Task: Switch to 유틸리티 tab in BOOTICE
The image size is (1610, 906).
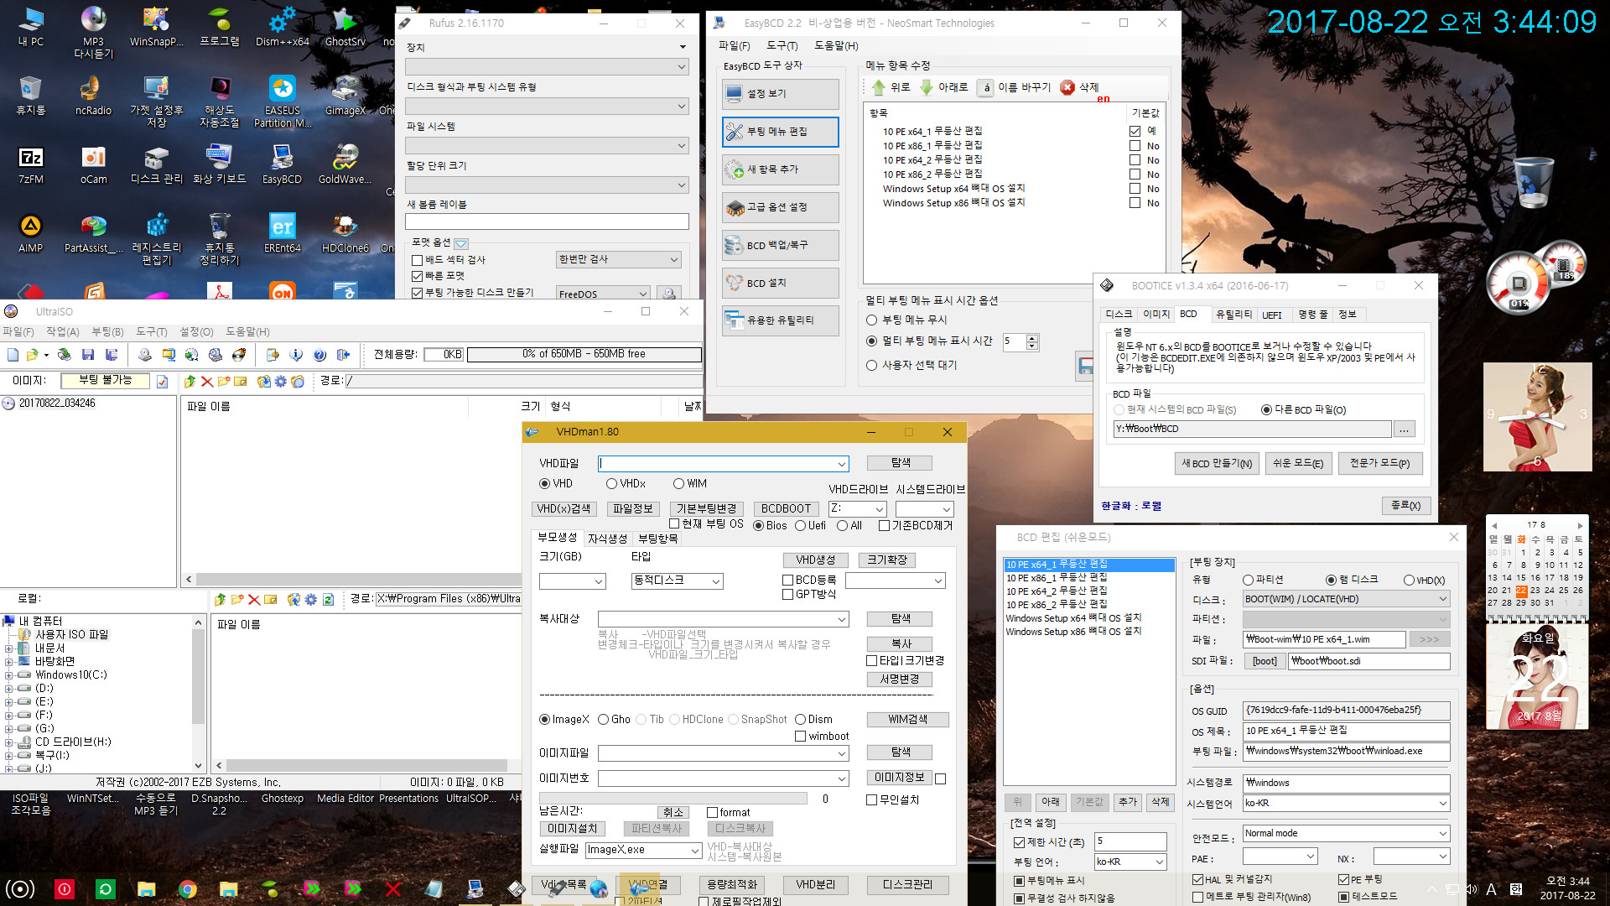Action: coord(1233,315)
